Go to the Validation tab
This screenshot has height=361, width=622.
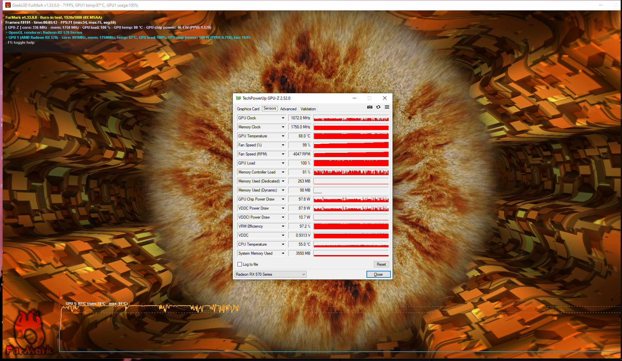[x=308, y=109]
